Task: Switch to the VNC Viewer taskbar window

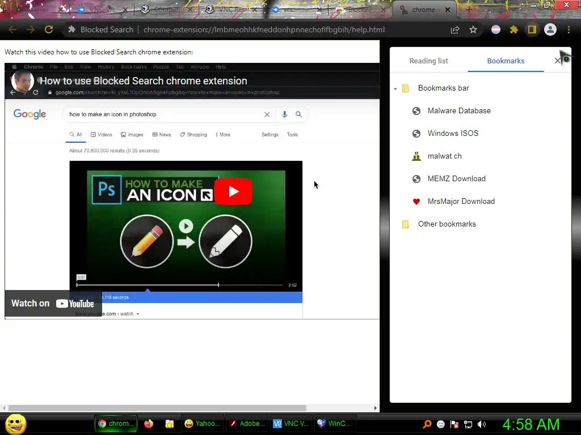Action: 291,424
